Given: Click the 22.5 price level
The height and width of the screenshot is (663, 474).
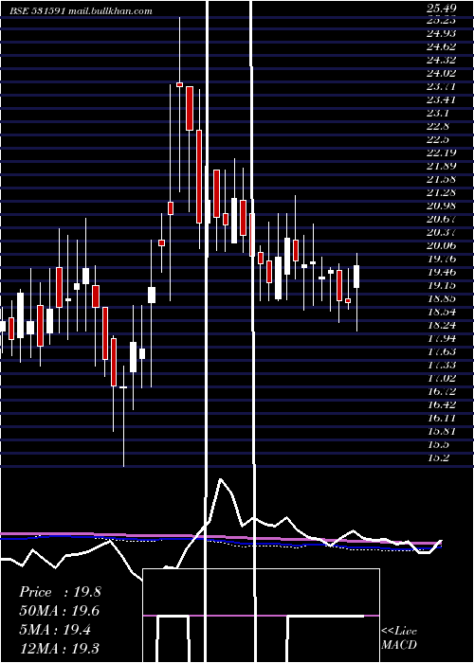Looking at the screenshot, I should 438,139.
